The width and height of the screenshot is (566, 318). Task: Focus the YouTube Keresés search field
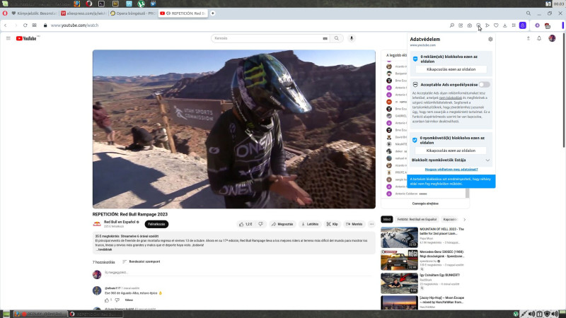(x=267, y=38)
